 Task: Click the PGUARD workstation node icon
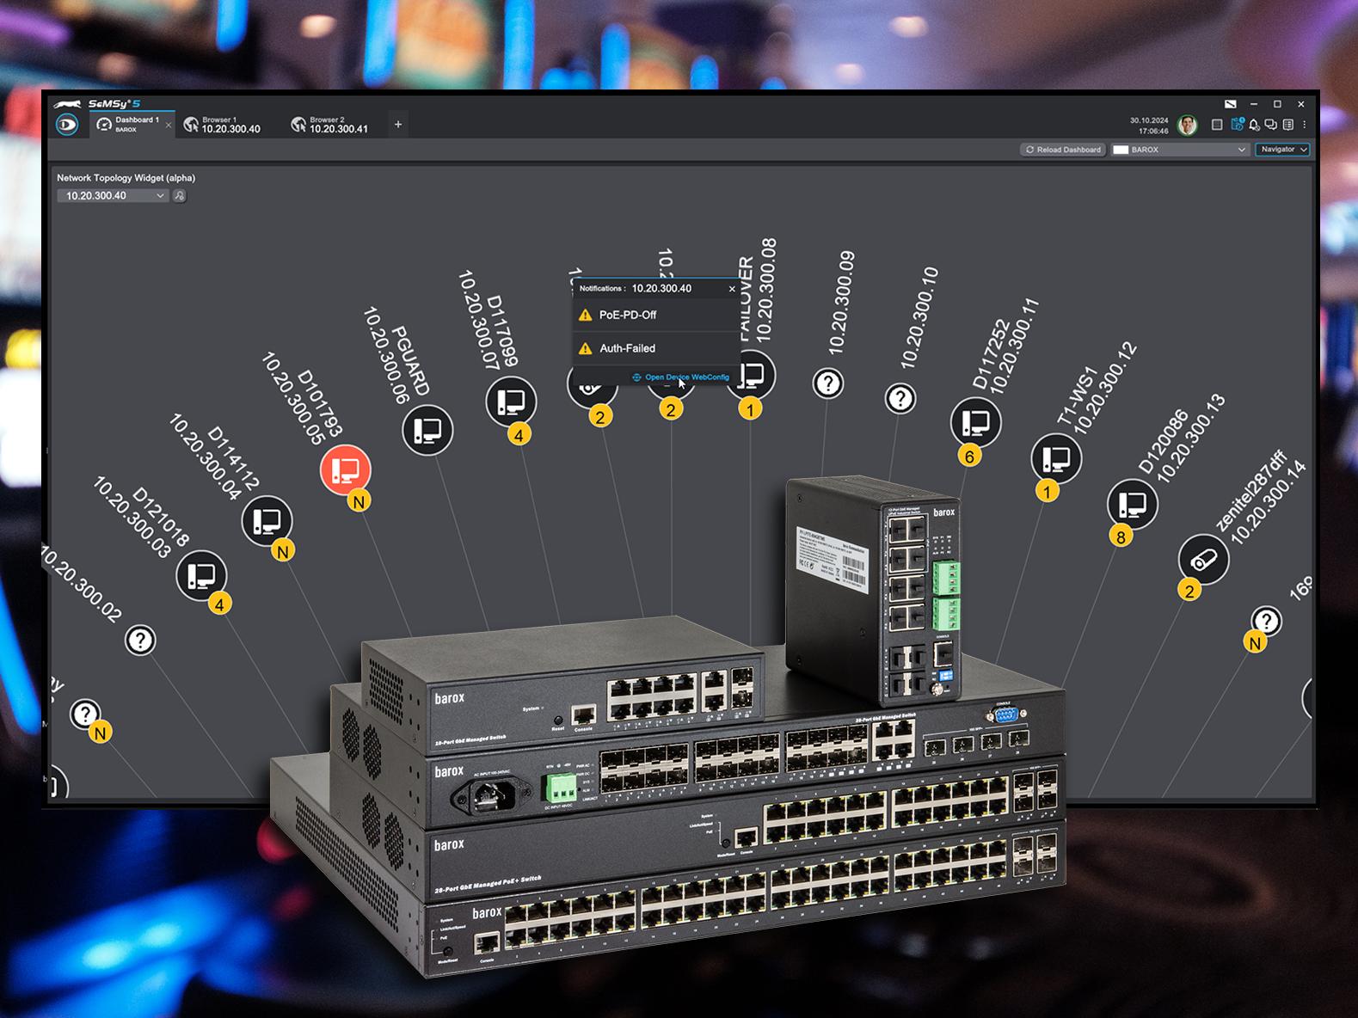pyautogui.click(x=427, y=430)
